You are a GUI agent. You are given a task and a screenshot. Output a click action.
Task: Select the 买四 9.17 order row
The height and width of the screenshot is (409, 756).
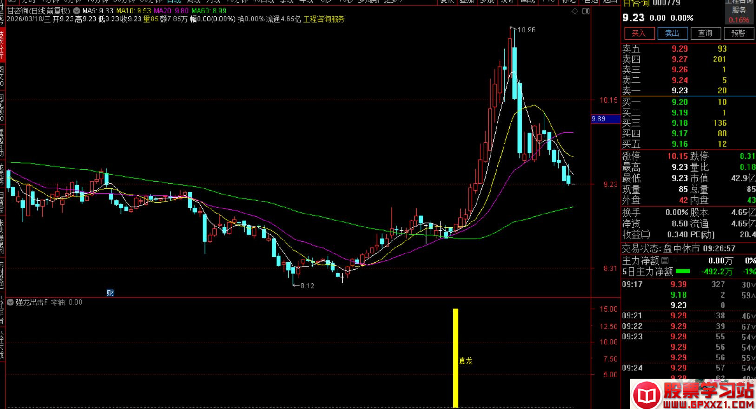pyautogui.click(x=688, y=133)
